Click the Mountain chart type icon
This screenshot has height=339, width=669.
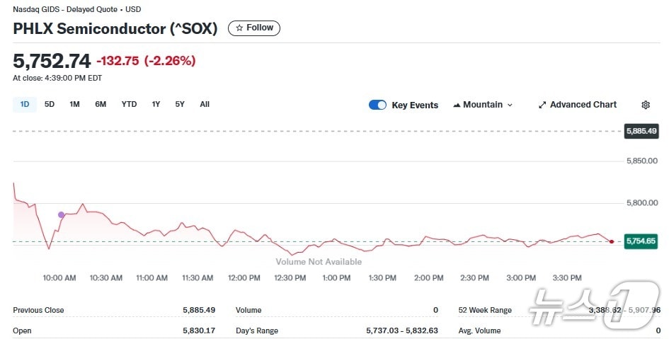pos(457,105)
